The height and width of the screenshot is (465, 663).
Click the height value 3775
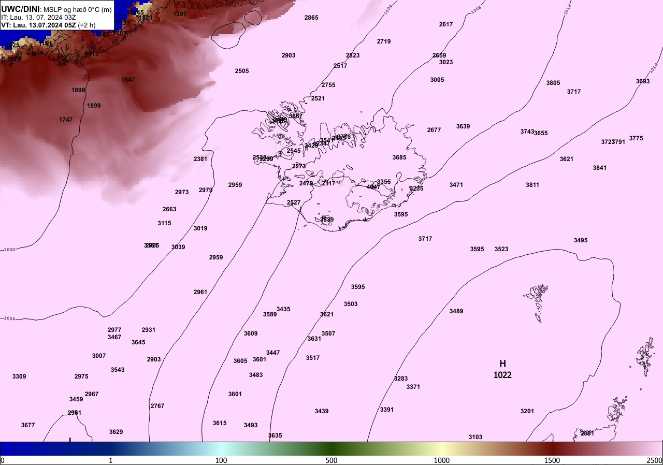[636, 138]
